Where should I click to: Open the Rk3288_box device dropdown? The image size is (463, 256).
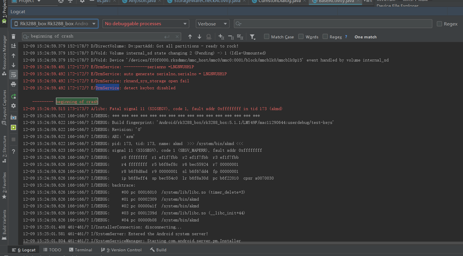55,24
